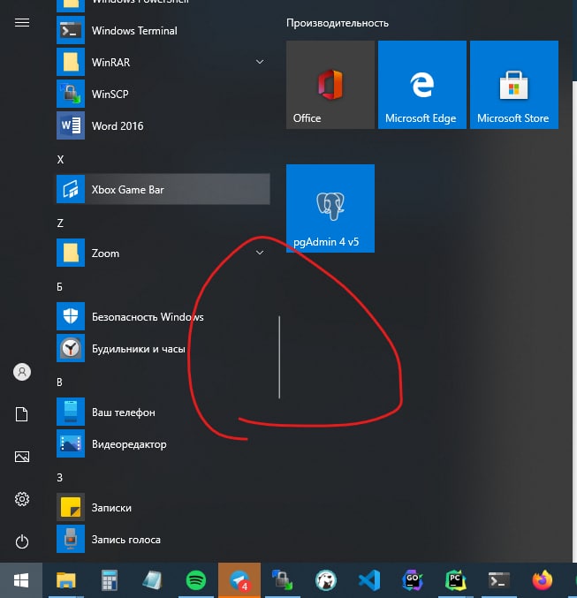Open the Microsoft Edge tile
The width and height of the screenshot is (577, 598).
422,85
